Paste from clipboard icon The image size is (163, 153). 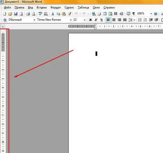click(x=64, y=14)
